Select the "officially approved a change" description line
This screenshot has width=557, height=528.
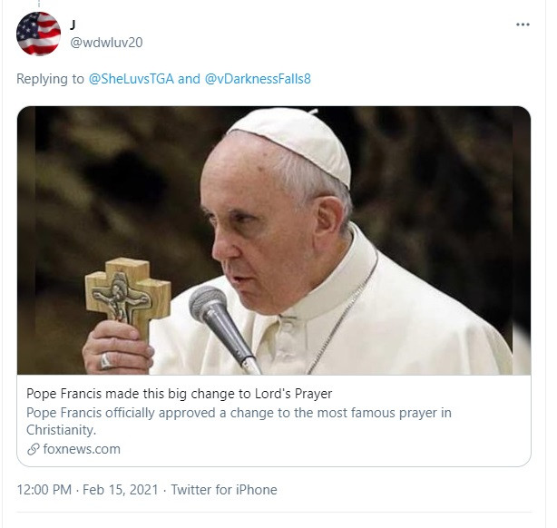(238, 413)
